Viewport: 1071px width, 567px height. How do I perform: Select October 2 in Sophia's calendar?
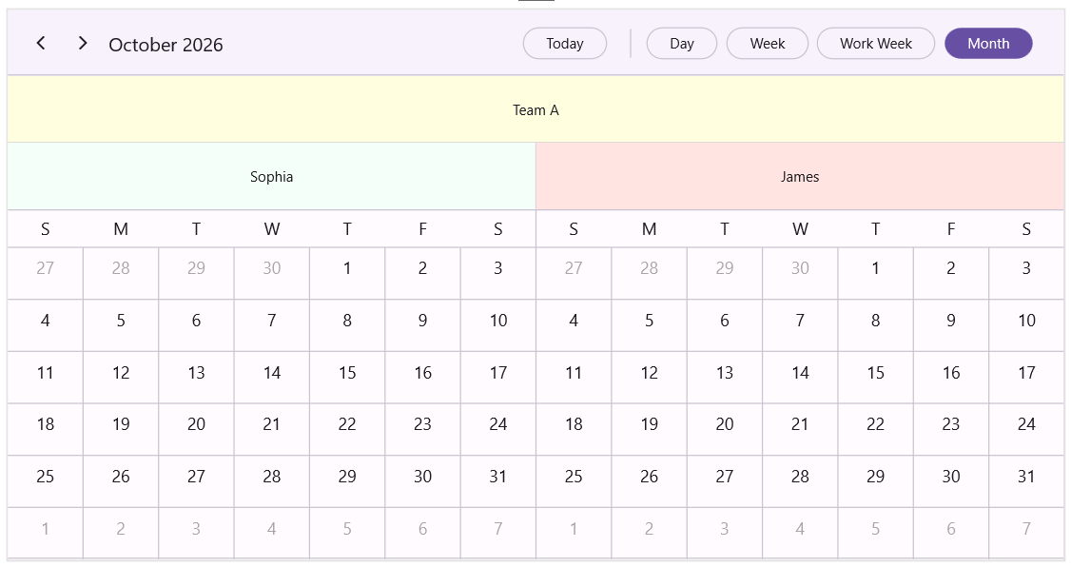[x=423, y=273]
